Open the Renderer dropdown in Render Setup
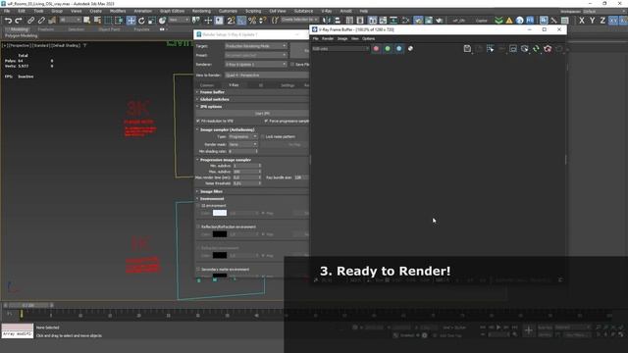Image resolution: width=628 pixels, height=353 pixels. tap(256, 64)
